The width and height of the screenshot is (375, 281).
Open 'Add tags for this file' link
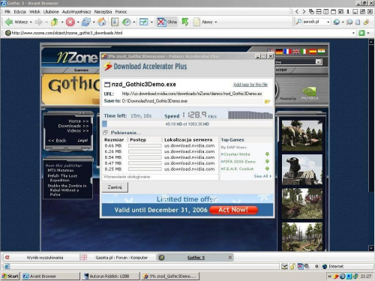(250, 85)
